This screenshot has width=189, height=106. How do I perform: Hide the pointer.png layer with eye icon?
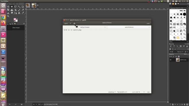(171, 60)
